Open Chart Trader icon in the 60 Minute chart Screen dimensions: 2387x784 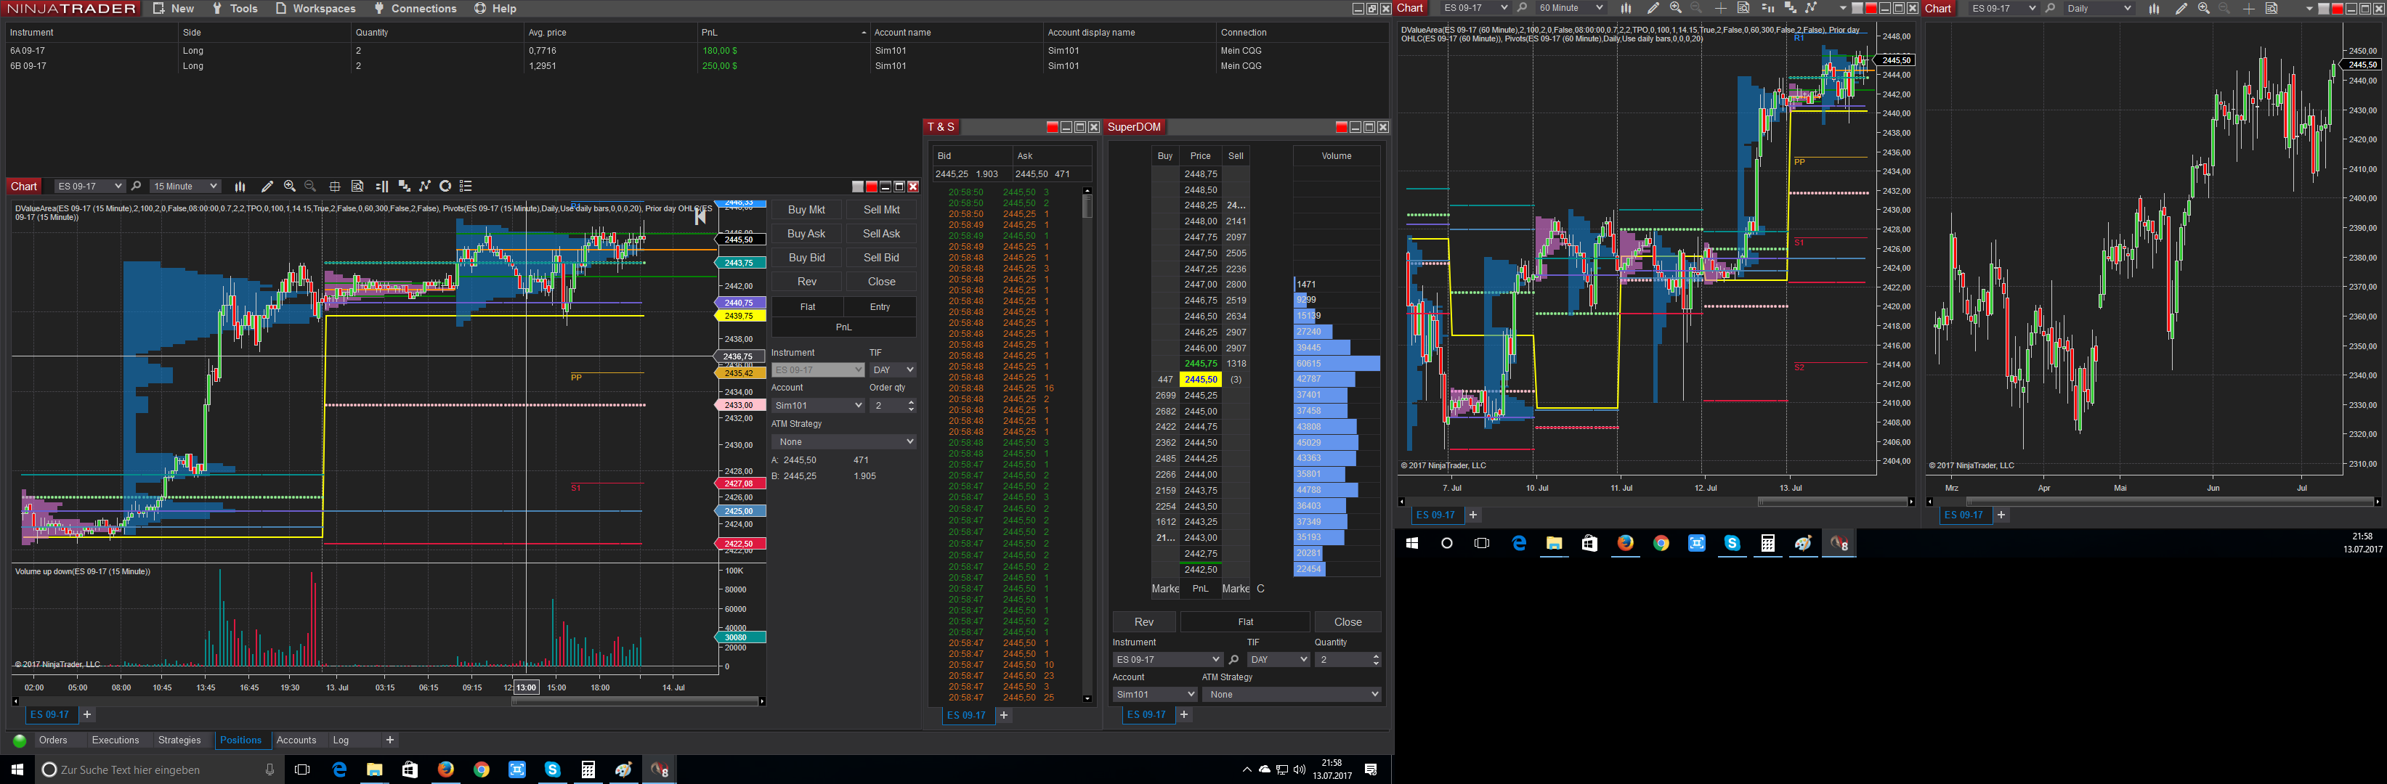(x=1767, y=8)
